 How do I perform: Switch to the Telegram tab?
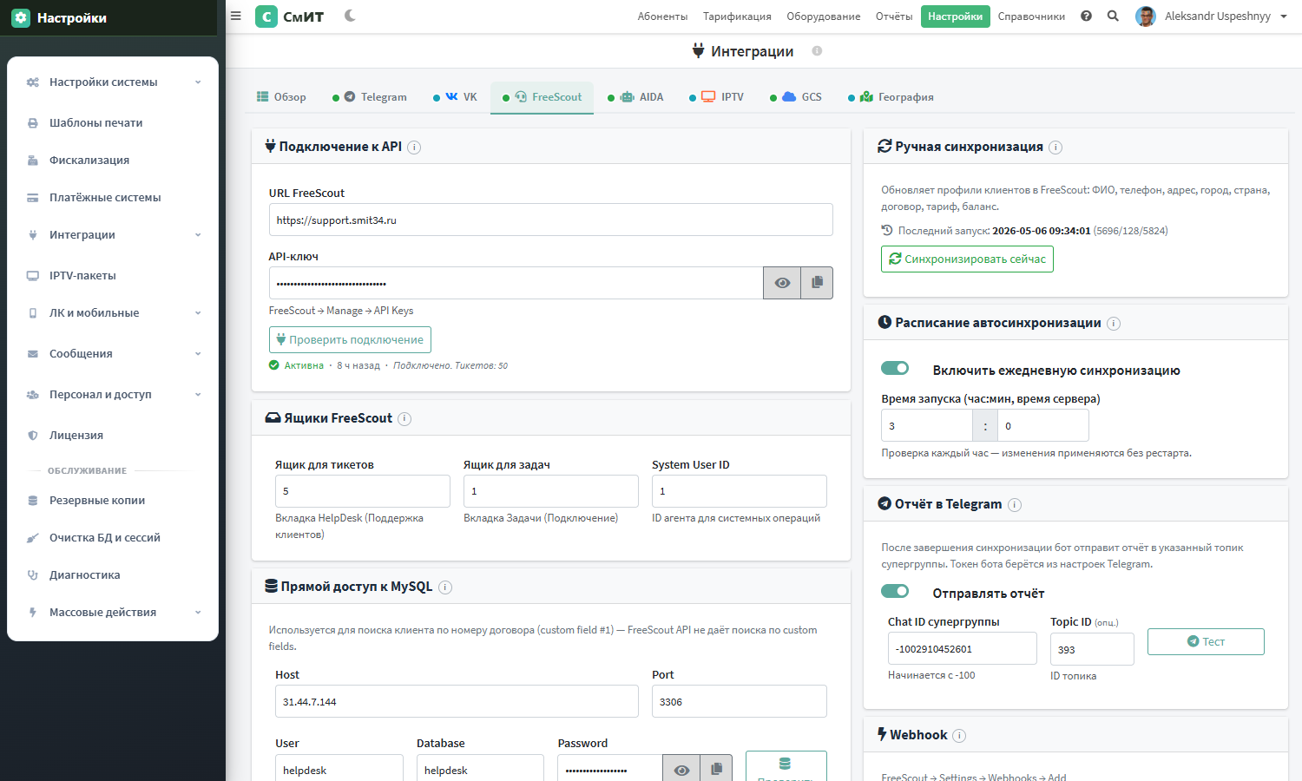pyautogui.click(x=370, y=97)
